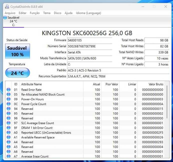Open the Idioma (Language) menu

88,13
